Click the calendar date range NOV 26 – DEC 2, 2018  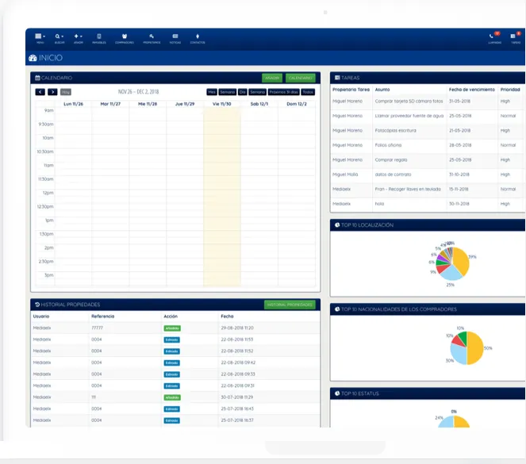click(138, 92)
